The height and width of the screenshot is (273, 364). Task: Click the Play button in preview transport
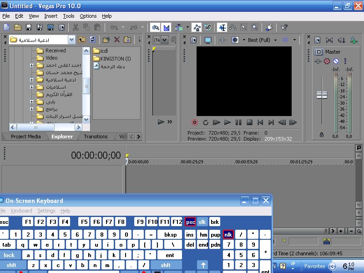227,122
